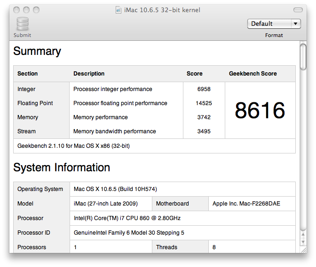Image resolution: width=316 pixels, height=267 pixels.
Task: Click the scrollbar up arrow
Action: pos(303,234)
